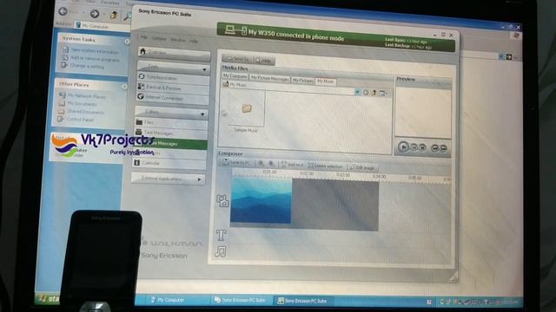Image resolution: width=556 pixels, height=312 pixels.
Task: Click the up folder icon in media toolbar
Action: pyautogui.click(x=374, y=93)
